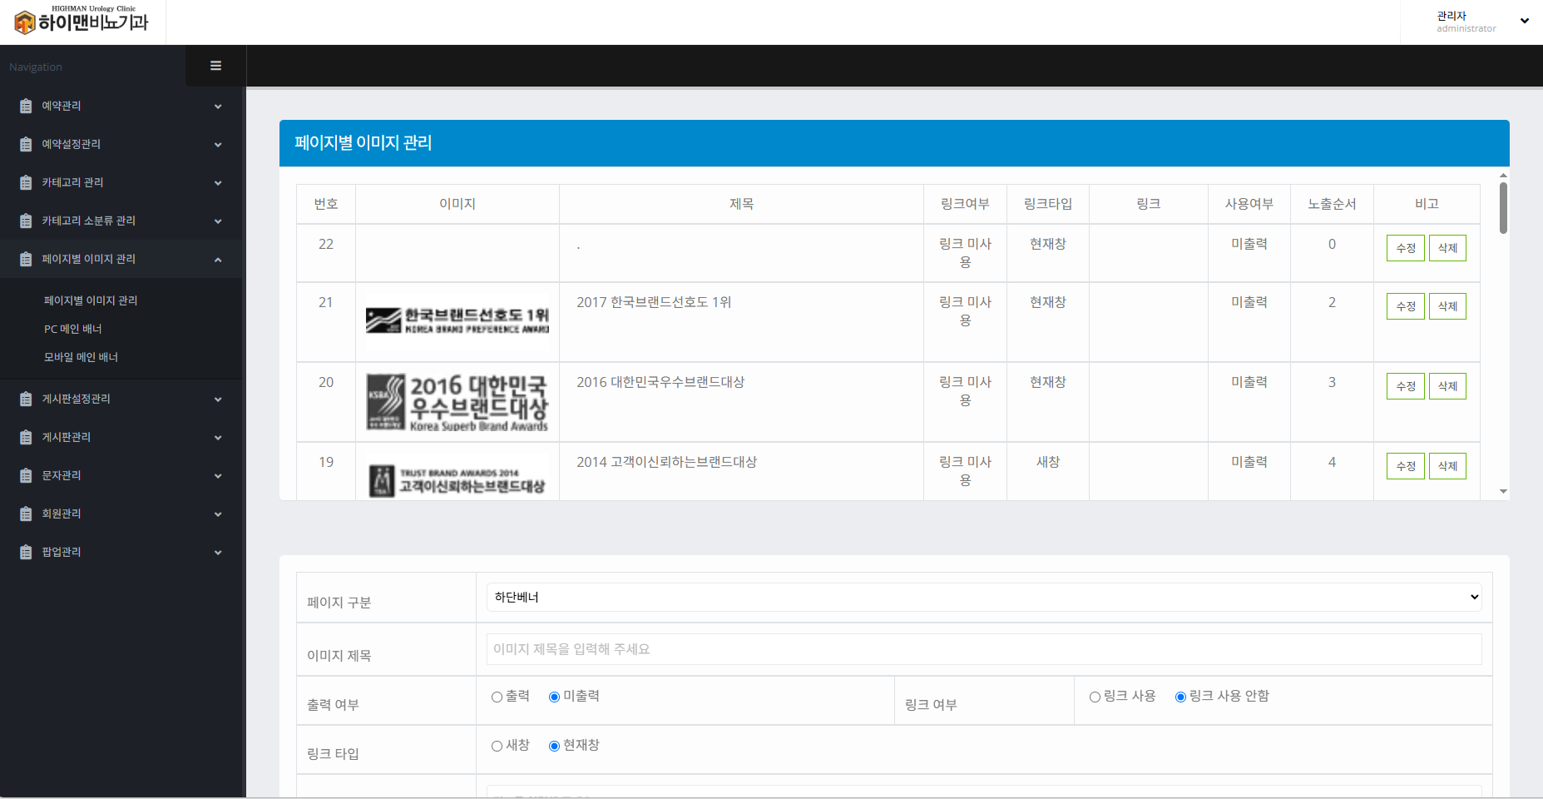Expand the 팝업관리 menu chevron
Image resolution: width=1543 pixels, height=799 pixels.
[218, 553]
